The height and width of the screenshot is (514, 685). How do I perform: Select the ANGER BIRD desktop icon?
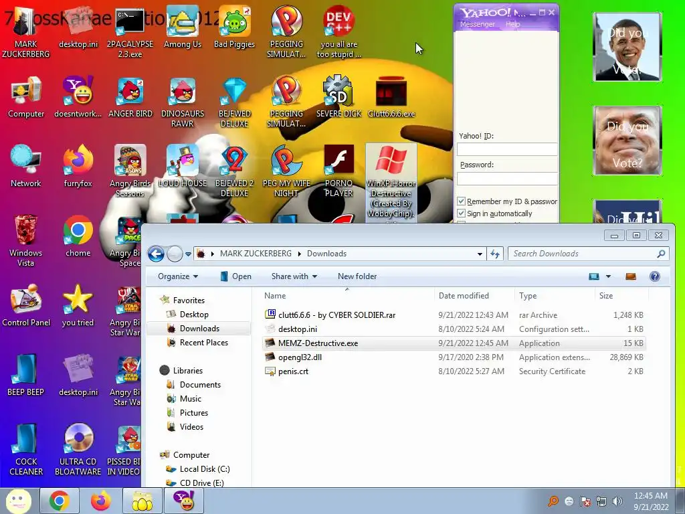130,97
